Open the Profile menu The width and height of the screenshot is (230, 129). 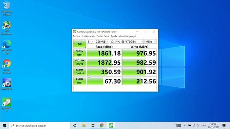100,36
